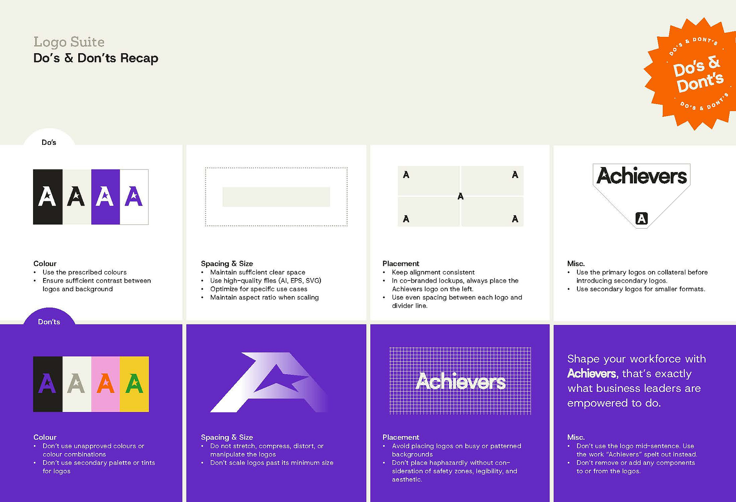Click 'Don't remove or add any components' bullet
Image resolution: width=736 pixels, height=502 pixels.
[636, 467]
